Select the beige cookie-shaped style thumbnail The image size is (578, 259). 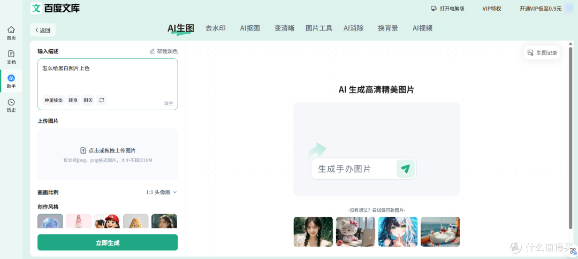pos(135,221)
